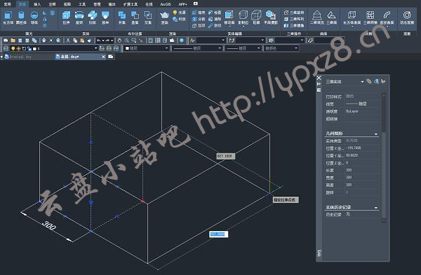421x275 pixels.
Task: Click the 3D Rotate (三维旋转) tool
Action: pyautogui.click(x=294, y=13)
